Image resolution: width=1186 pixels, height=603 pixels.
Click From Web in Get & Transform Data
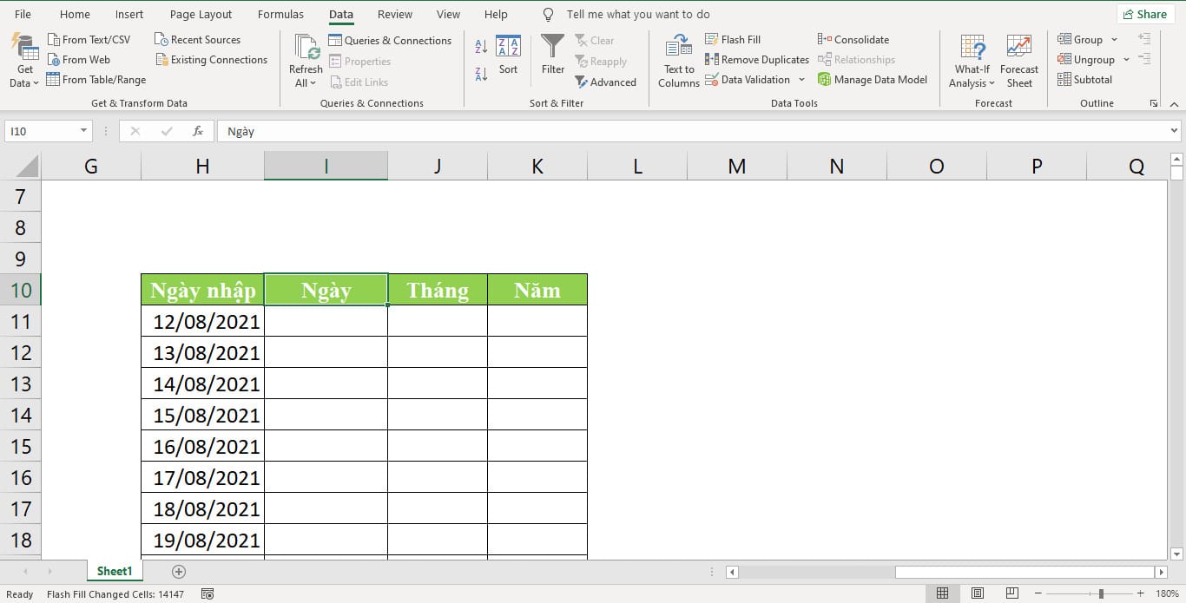[x=80, y=59]
